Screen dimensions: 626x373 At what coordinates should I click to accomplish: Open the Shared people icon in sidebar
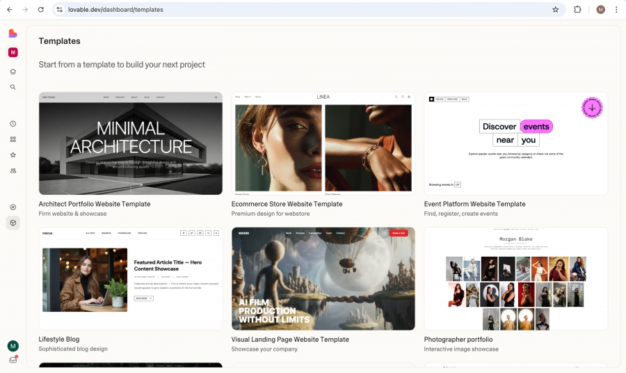13,170
